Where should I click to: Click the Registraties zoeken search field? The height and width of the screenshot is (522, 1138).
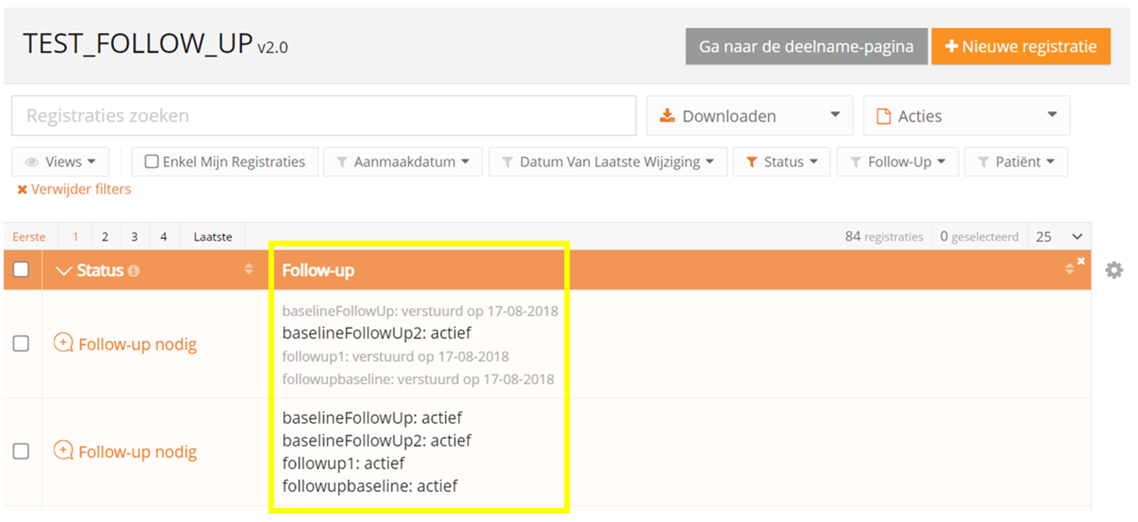pyautogui.click(x=324, y=116)
